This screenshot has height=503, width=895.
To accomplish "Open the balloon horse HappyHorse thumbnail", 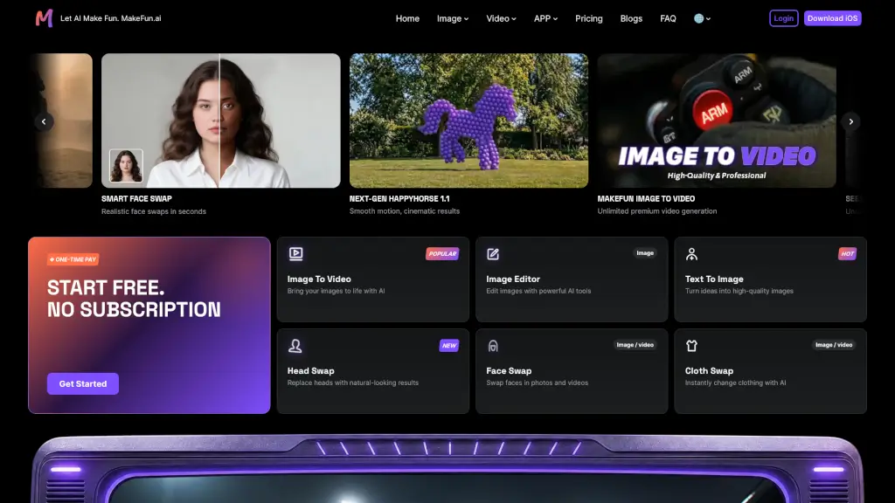I will [468, 121].
